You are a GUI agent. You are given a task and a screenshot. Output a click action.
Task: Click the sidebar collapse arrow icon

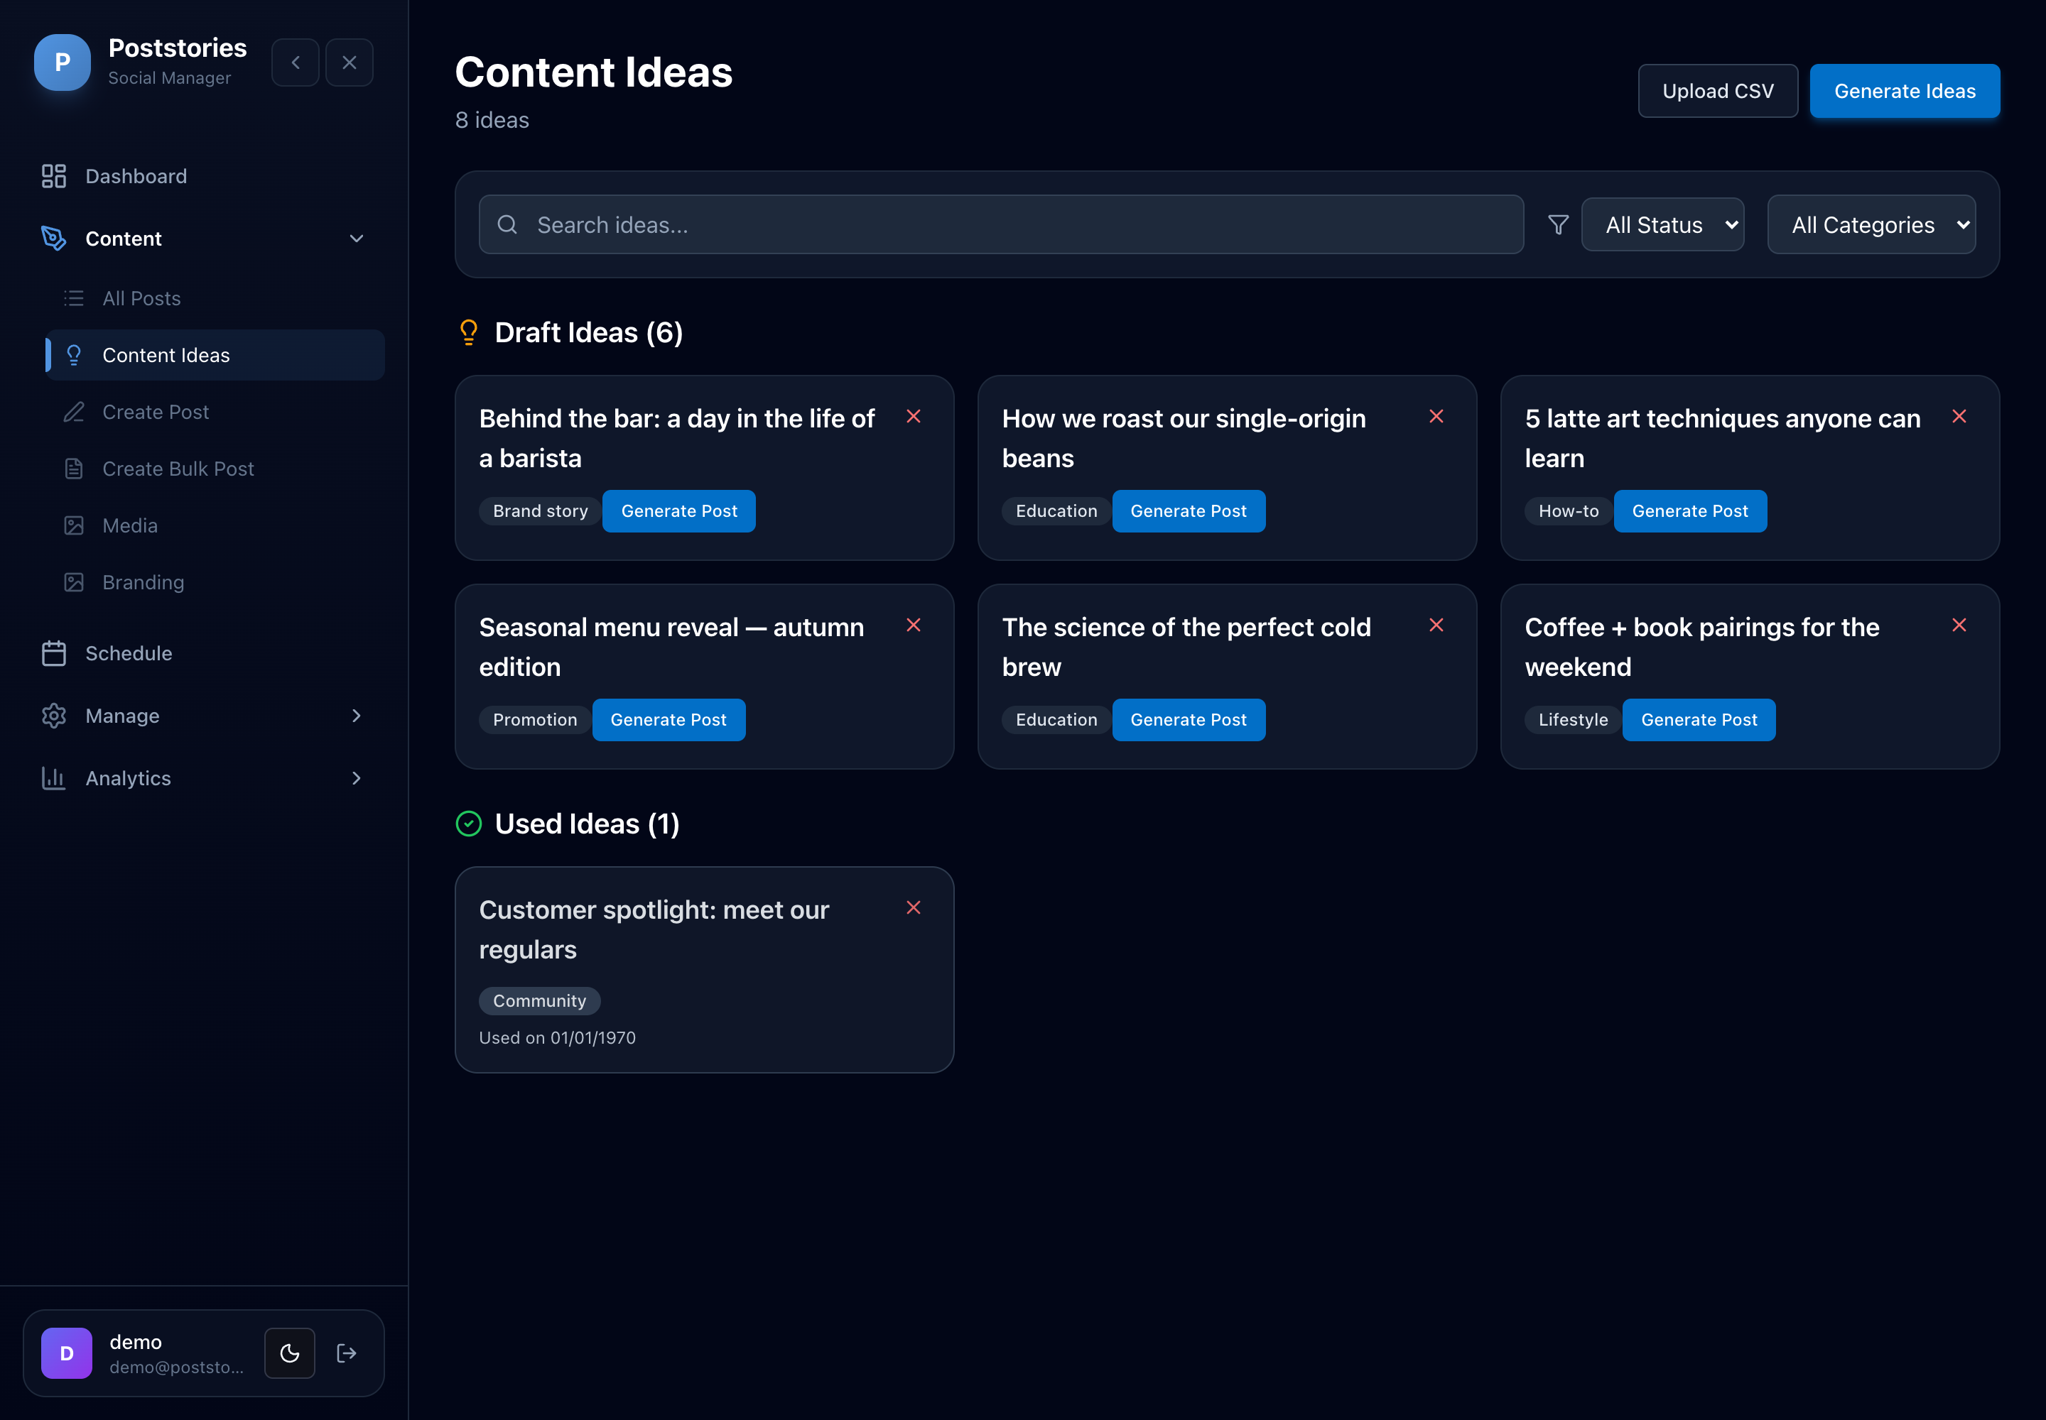[x=296, y=62]
